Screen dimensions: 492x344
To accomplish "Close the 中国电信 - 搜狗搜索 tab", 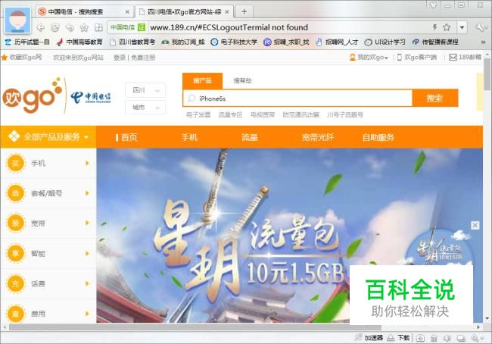I will [x=127, y=12].
